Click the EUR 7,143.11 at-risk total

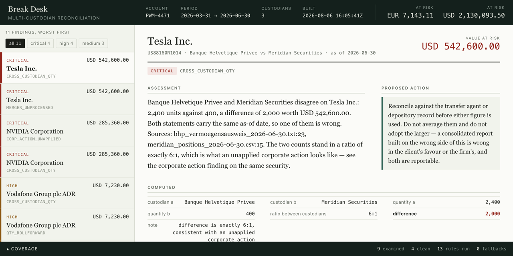(x=410, y=15)
